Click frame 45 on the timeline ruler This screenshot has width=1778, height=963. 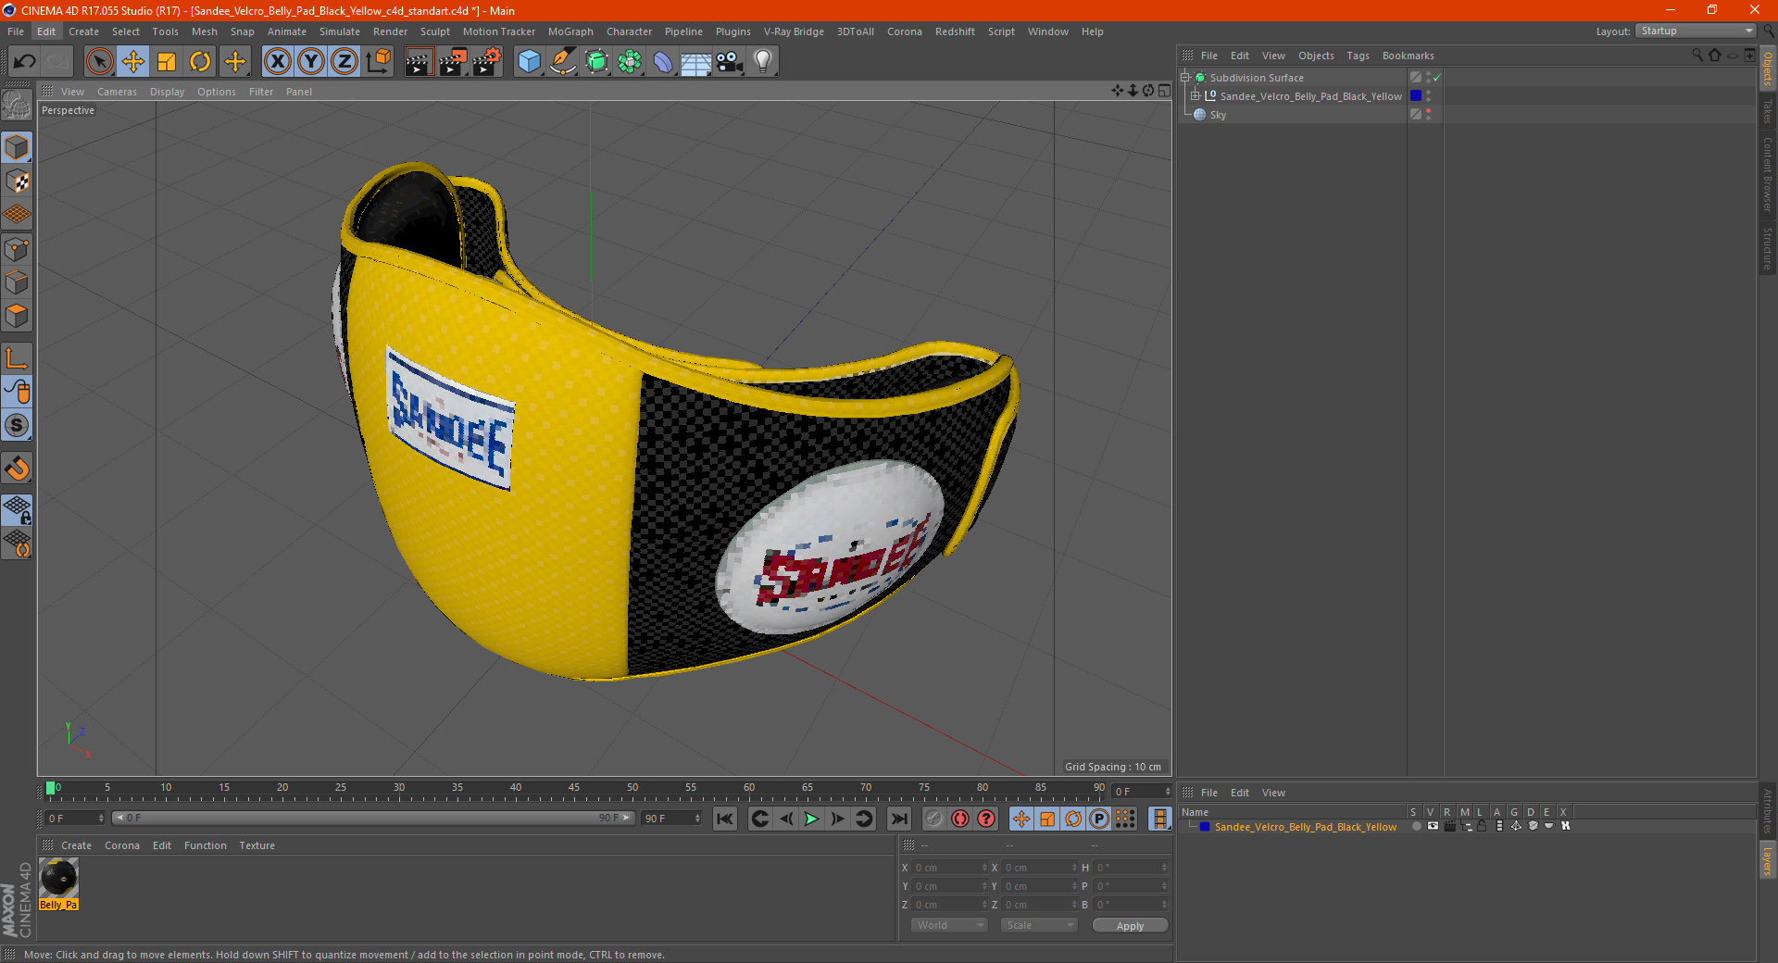[574, 790]
